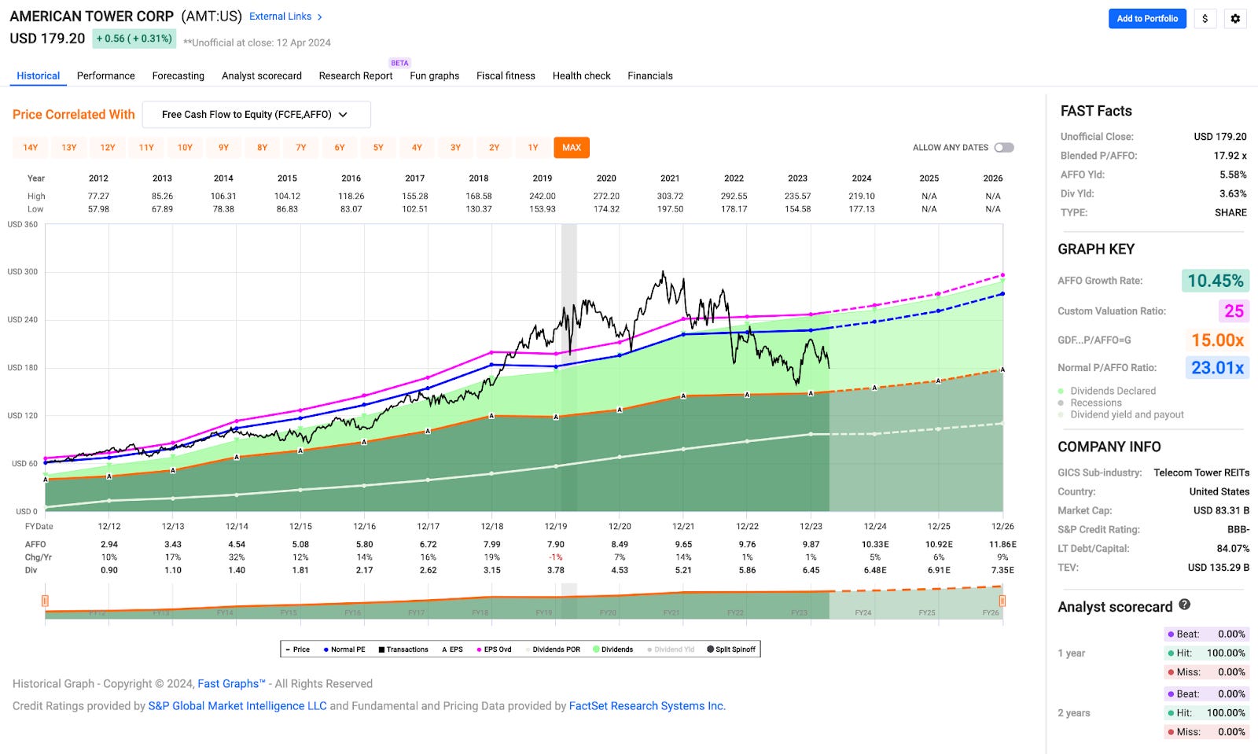
Task: Click the S&P Credit Rating BBB- value
Action: click(x=1238, y=529)
